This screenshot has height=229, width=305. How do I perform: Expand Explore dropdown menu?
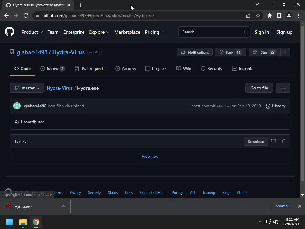click(x=99, y=32)
